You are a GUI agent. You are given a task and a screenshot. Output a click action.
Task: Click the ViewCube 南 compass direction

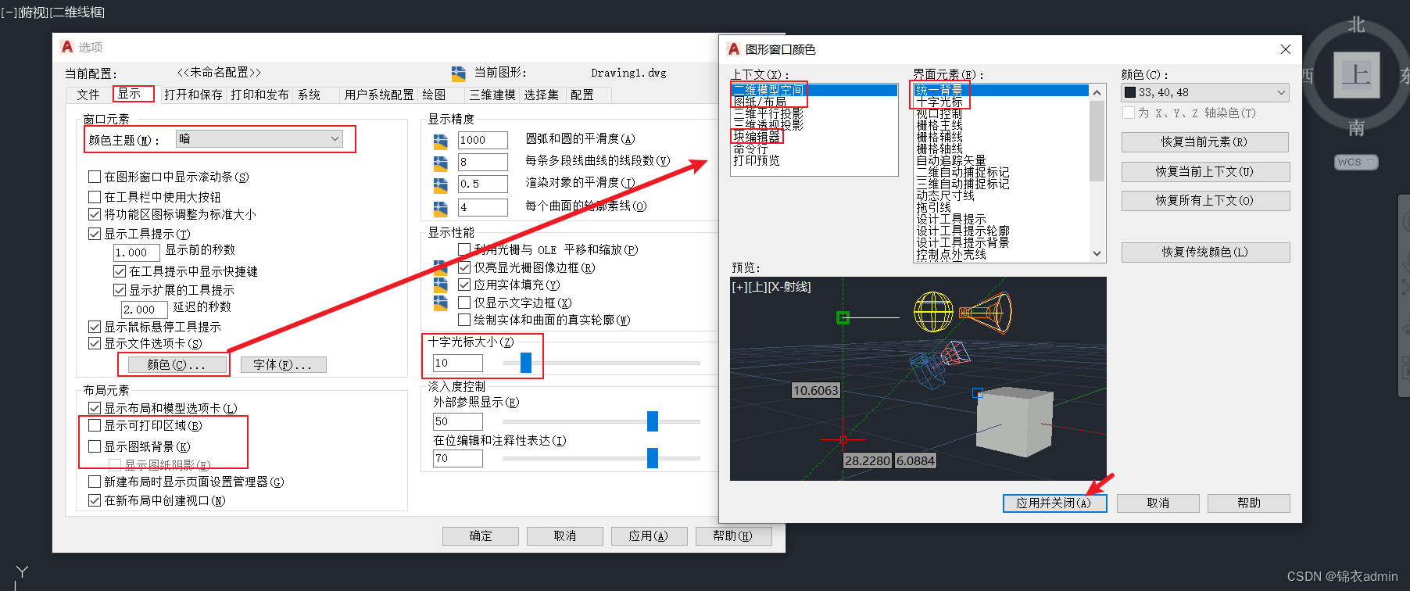point(1356,127)
